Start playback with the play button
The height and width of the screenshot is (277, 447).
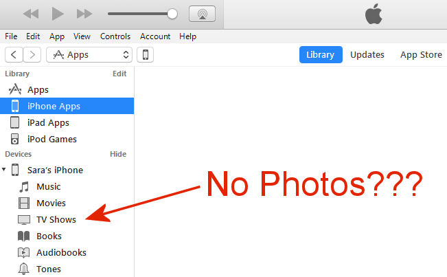57,14
